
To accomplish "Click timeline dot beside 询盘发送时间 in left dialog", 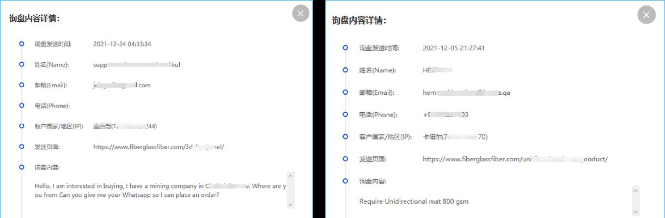I will click(x=21, y=44).
